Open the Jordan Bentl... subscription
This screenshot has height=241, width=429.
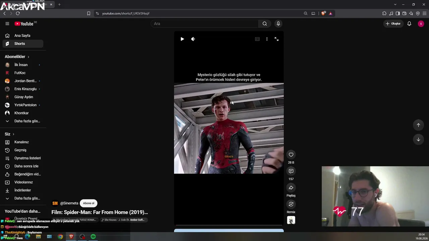coord(23,81)
